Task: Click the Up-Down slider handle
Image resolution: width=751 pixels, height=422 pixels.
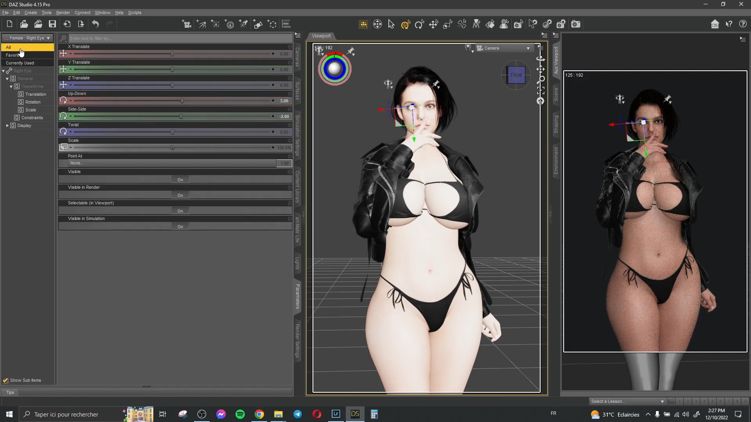Action: pyautogui.click(x=182, y=101)
